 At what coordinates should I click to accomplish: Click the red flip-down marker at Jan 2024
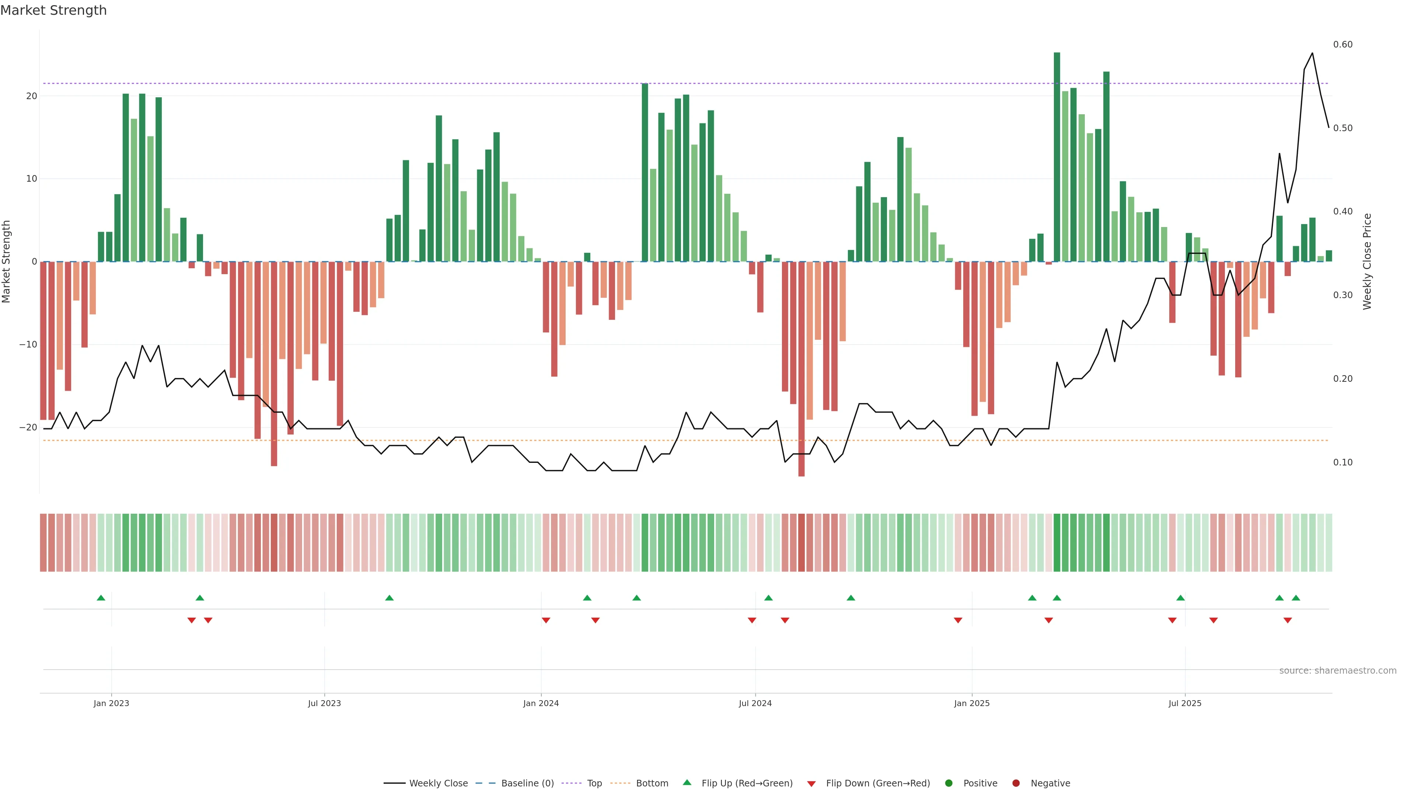click(546, 620)
